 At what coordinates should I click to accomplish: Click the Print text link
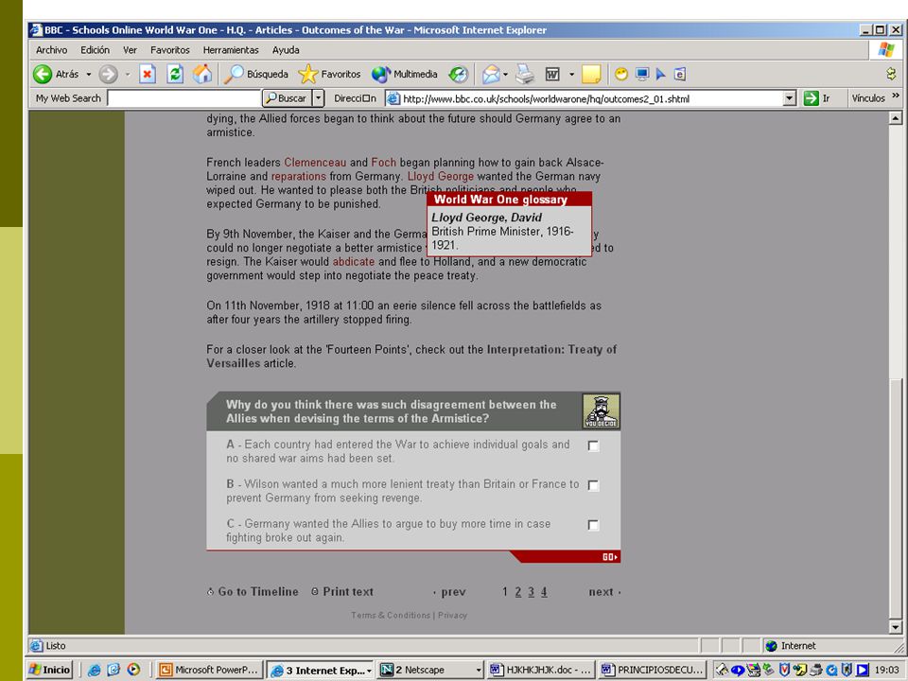coord(342,592)
